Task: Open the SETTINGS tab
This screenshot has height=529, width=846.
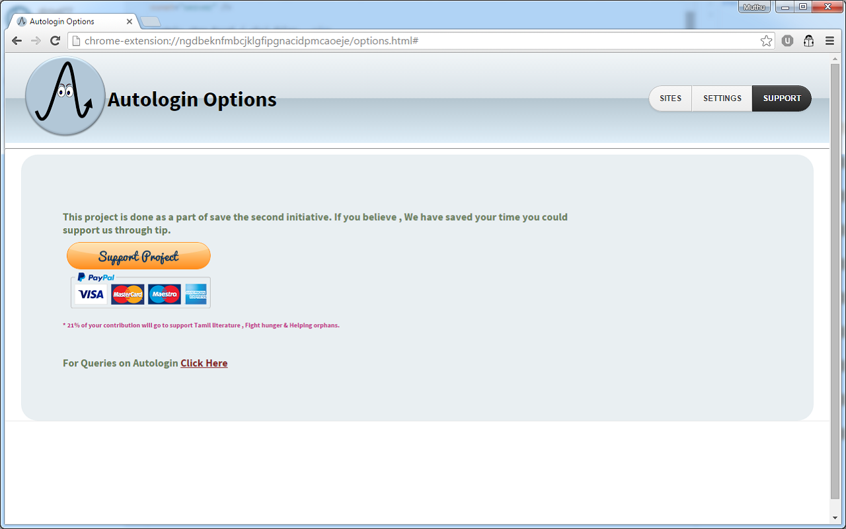Action: (x=722, y=98)
